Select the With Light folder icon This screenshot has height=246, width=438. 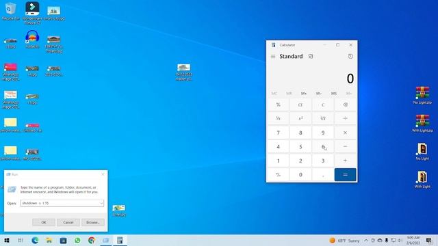[422, 180]
